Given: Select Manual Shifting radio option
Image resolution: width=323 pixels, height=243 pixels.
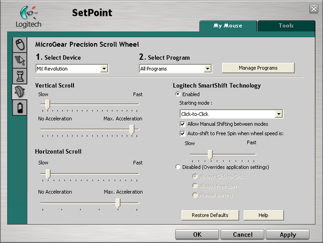Looking at the screenshot, I should (x=194, y=195).
